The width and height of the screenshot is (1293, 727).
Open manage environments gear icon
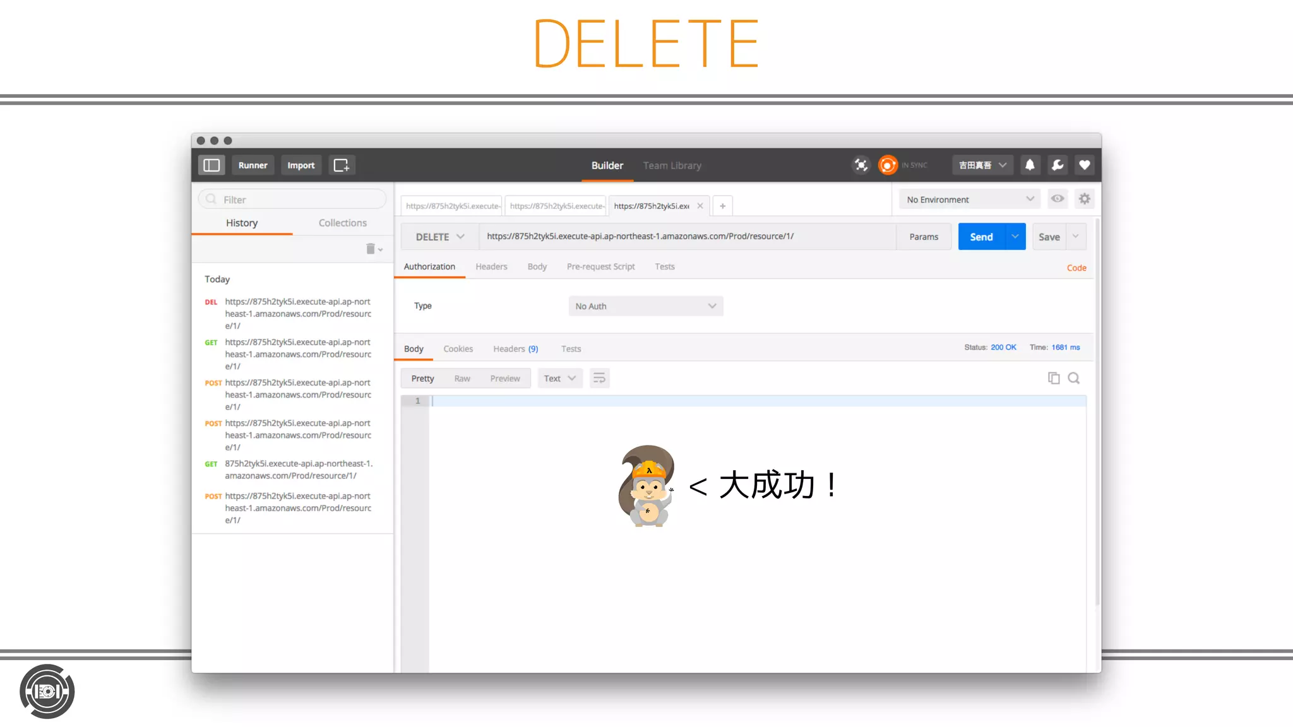pos(1085,199)
